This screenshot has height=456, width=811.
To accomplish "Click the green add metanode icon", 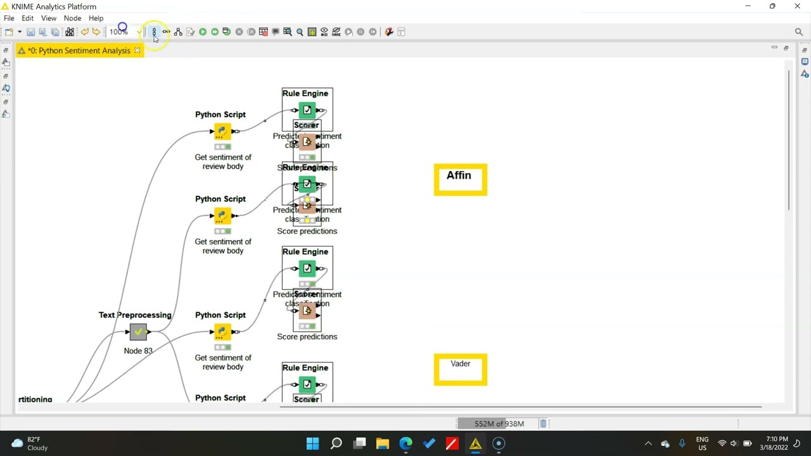I will [312, 32].
